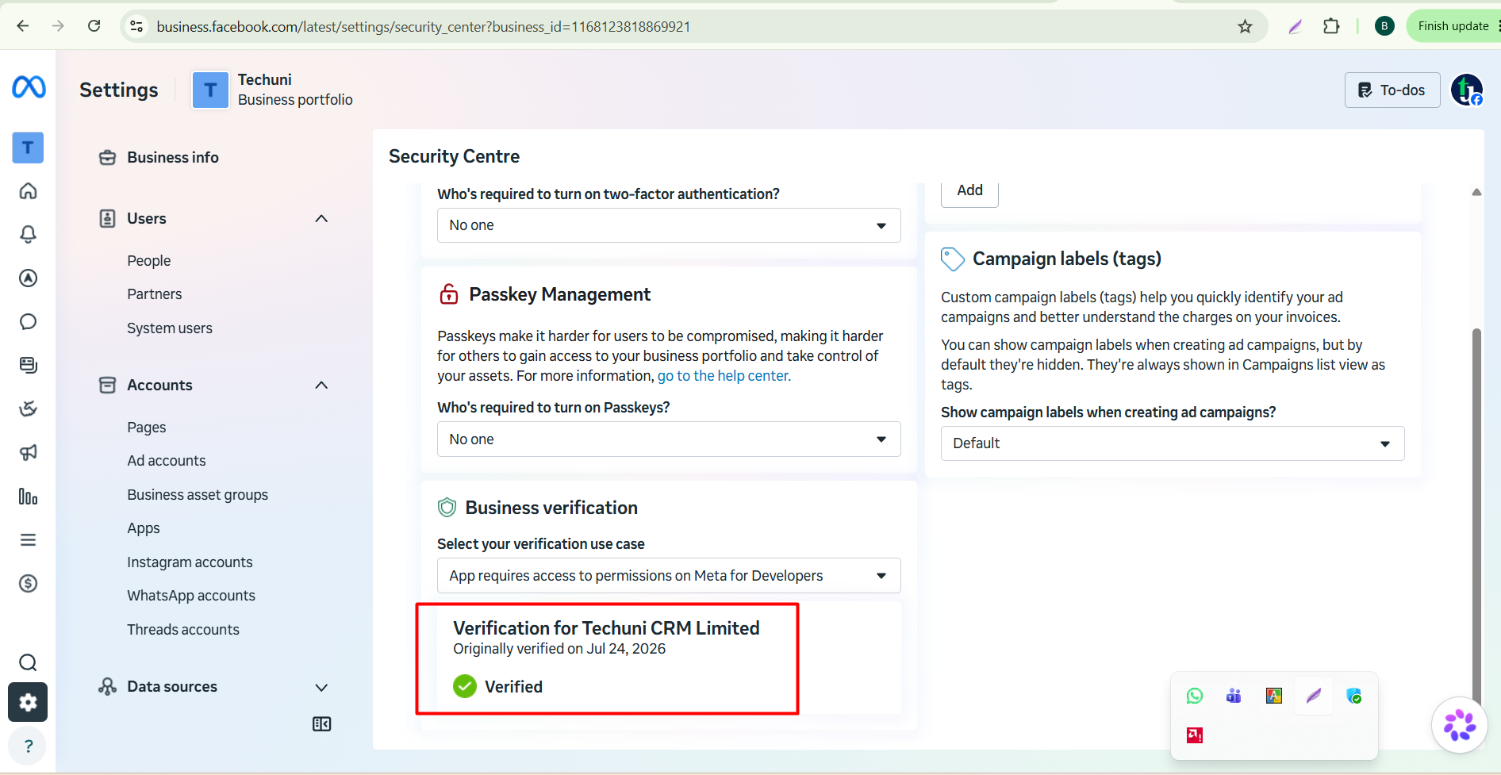Viewport: 1501px width, 775px height.
Task: Bookmark page with star icon
Action: (x=1245, y=26)
